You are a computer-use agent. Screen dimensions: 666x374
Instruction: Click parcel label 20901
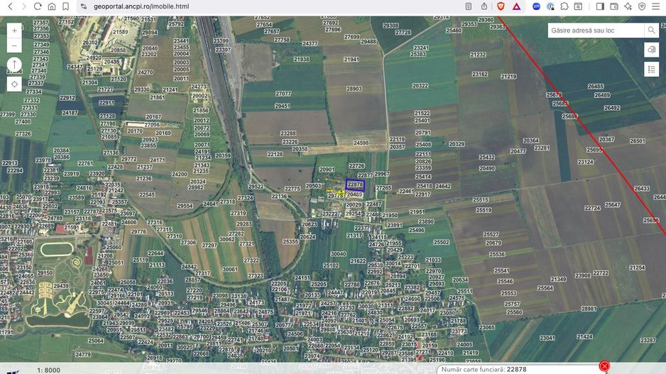click(326, 170)
